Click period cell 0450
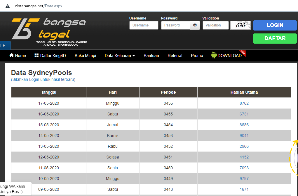The height and width of the screenshot is (196, 298). click(x=168, y=168)
